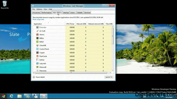This screenshot has width=177, height=99.
Task: Click the vertical scrollbar down arrow
Action: [113, 70]
